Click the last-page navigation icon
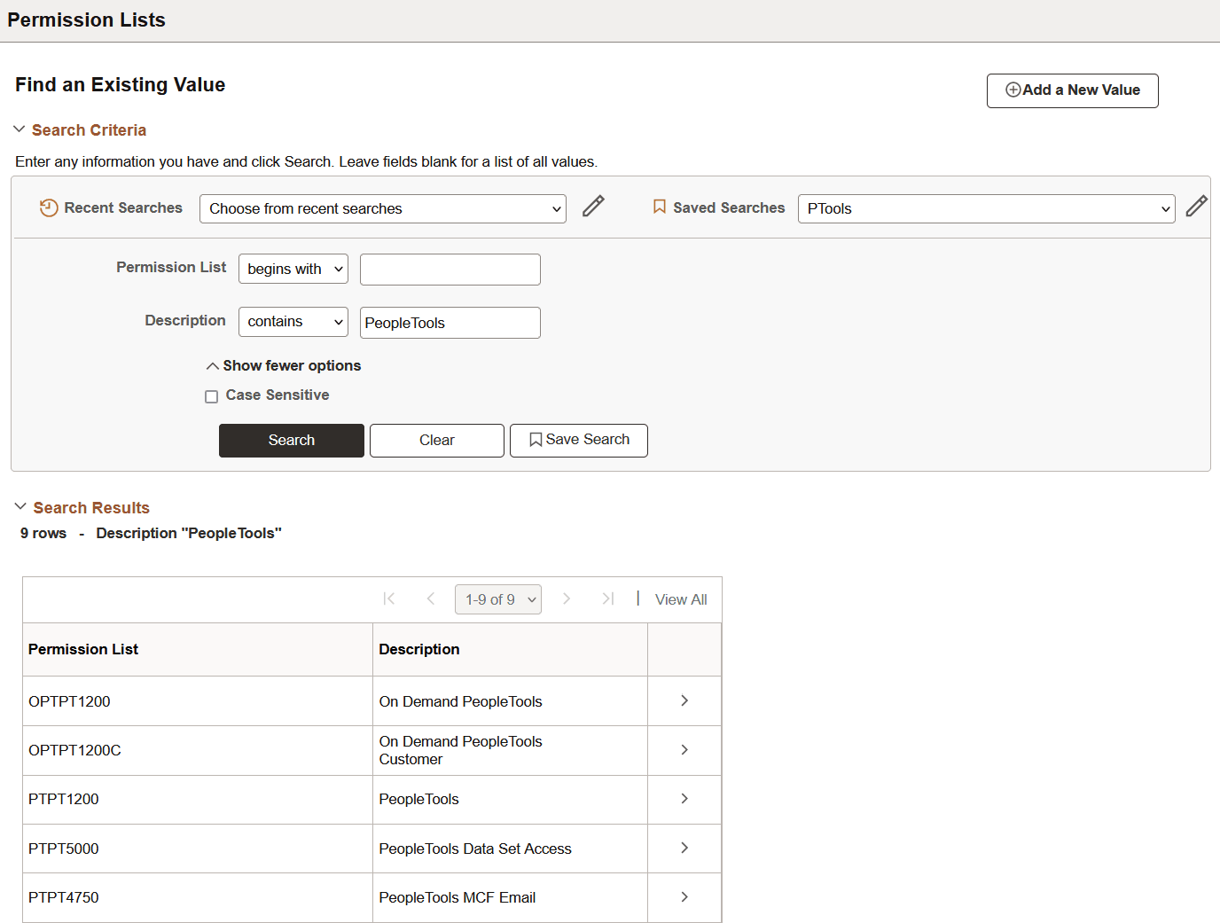 tap(608, 598)
